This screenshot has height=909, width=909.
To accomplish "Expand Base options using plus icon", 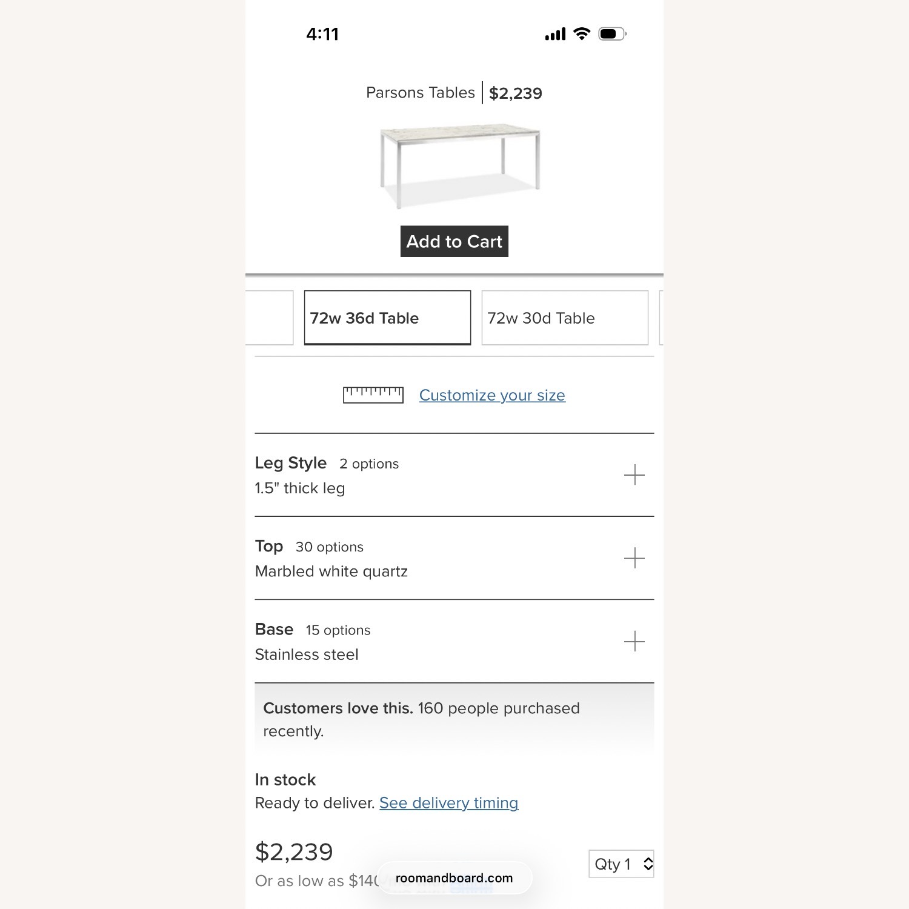I will click(x=634, y=641).
